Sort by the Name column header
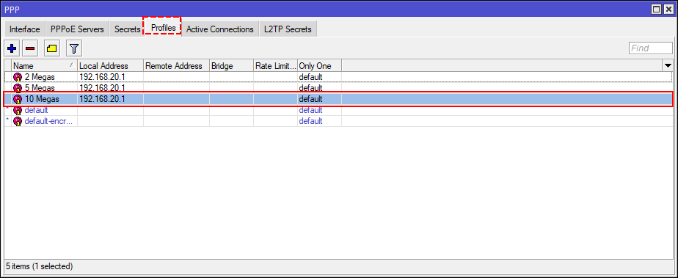The height and width of the screenshot is (278, 678). tap(45, 66)
